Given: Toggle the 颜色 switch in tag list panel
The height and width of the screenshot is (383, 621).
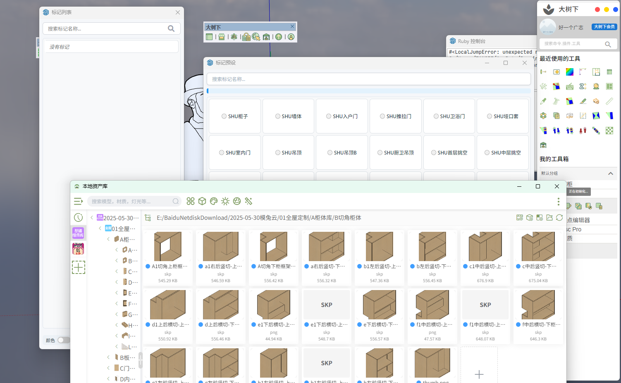Looking at the screenshot, I should coord(63,340).
